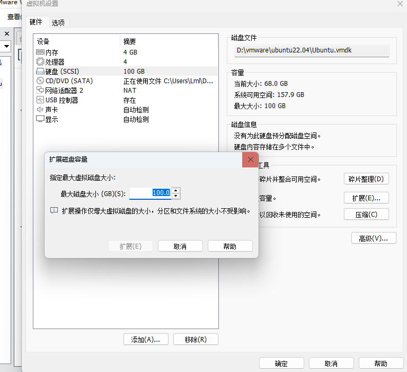Viewport: 407px width, 372px height.
Task: Click the 正在使用文件 CD/DVD summary text
Action: pos(168,81)
